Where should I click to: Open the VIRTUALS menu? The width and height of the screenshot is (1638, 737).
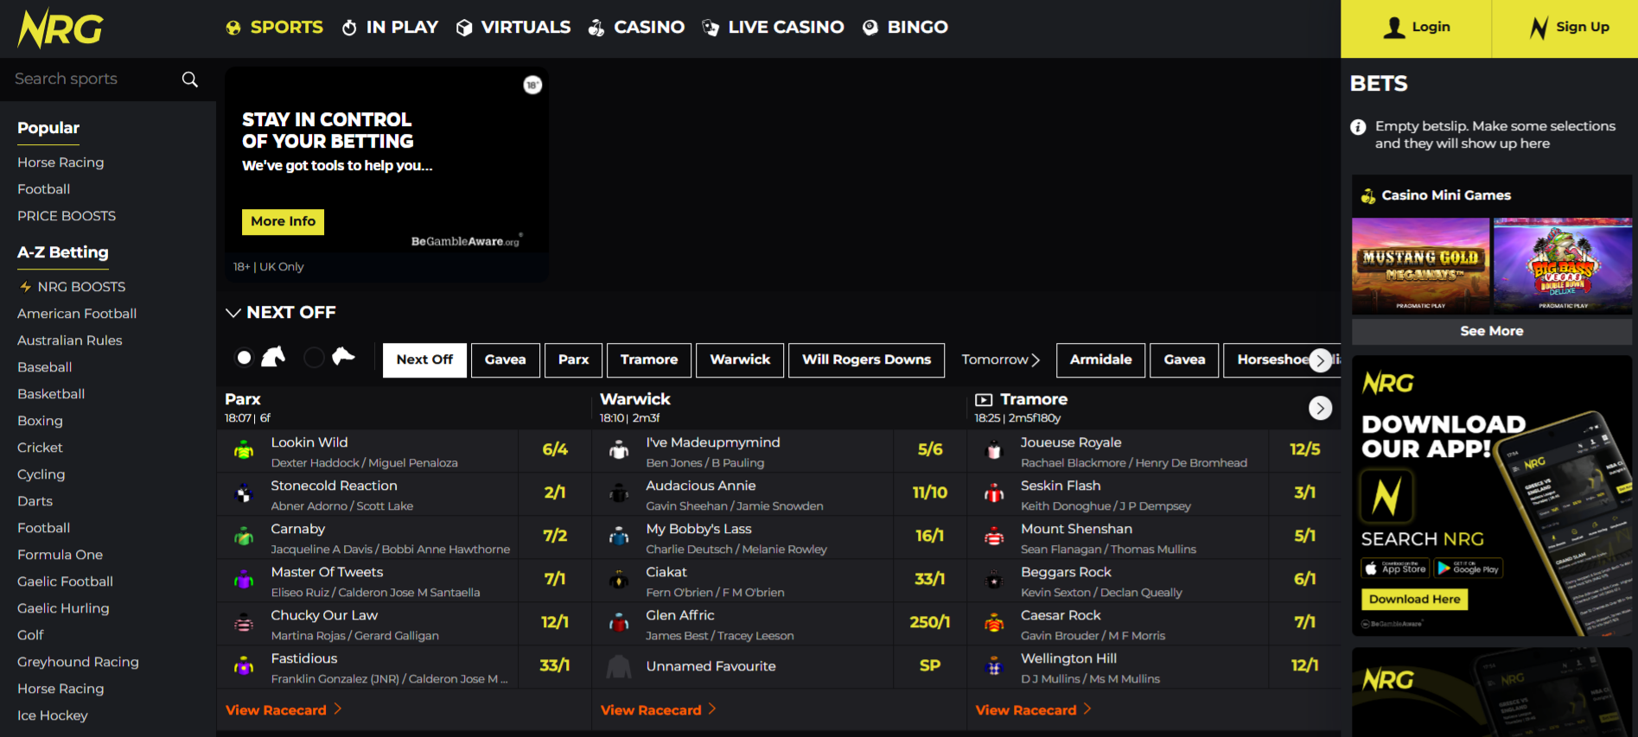click(x=513, y=28)
